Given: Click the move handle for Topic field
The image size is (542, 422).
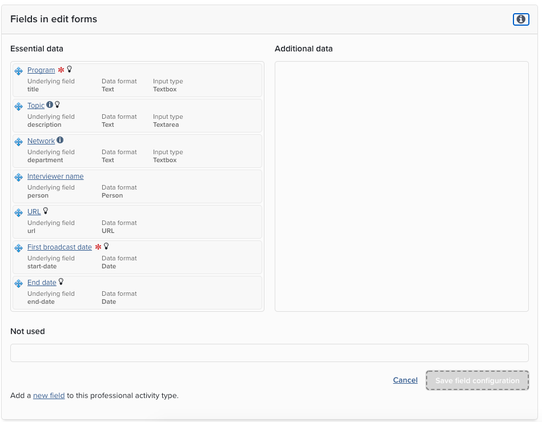Looking at the screenshot, I should coord(18,107).
